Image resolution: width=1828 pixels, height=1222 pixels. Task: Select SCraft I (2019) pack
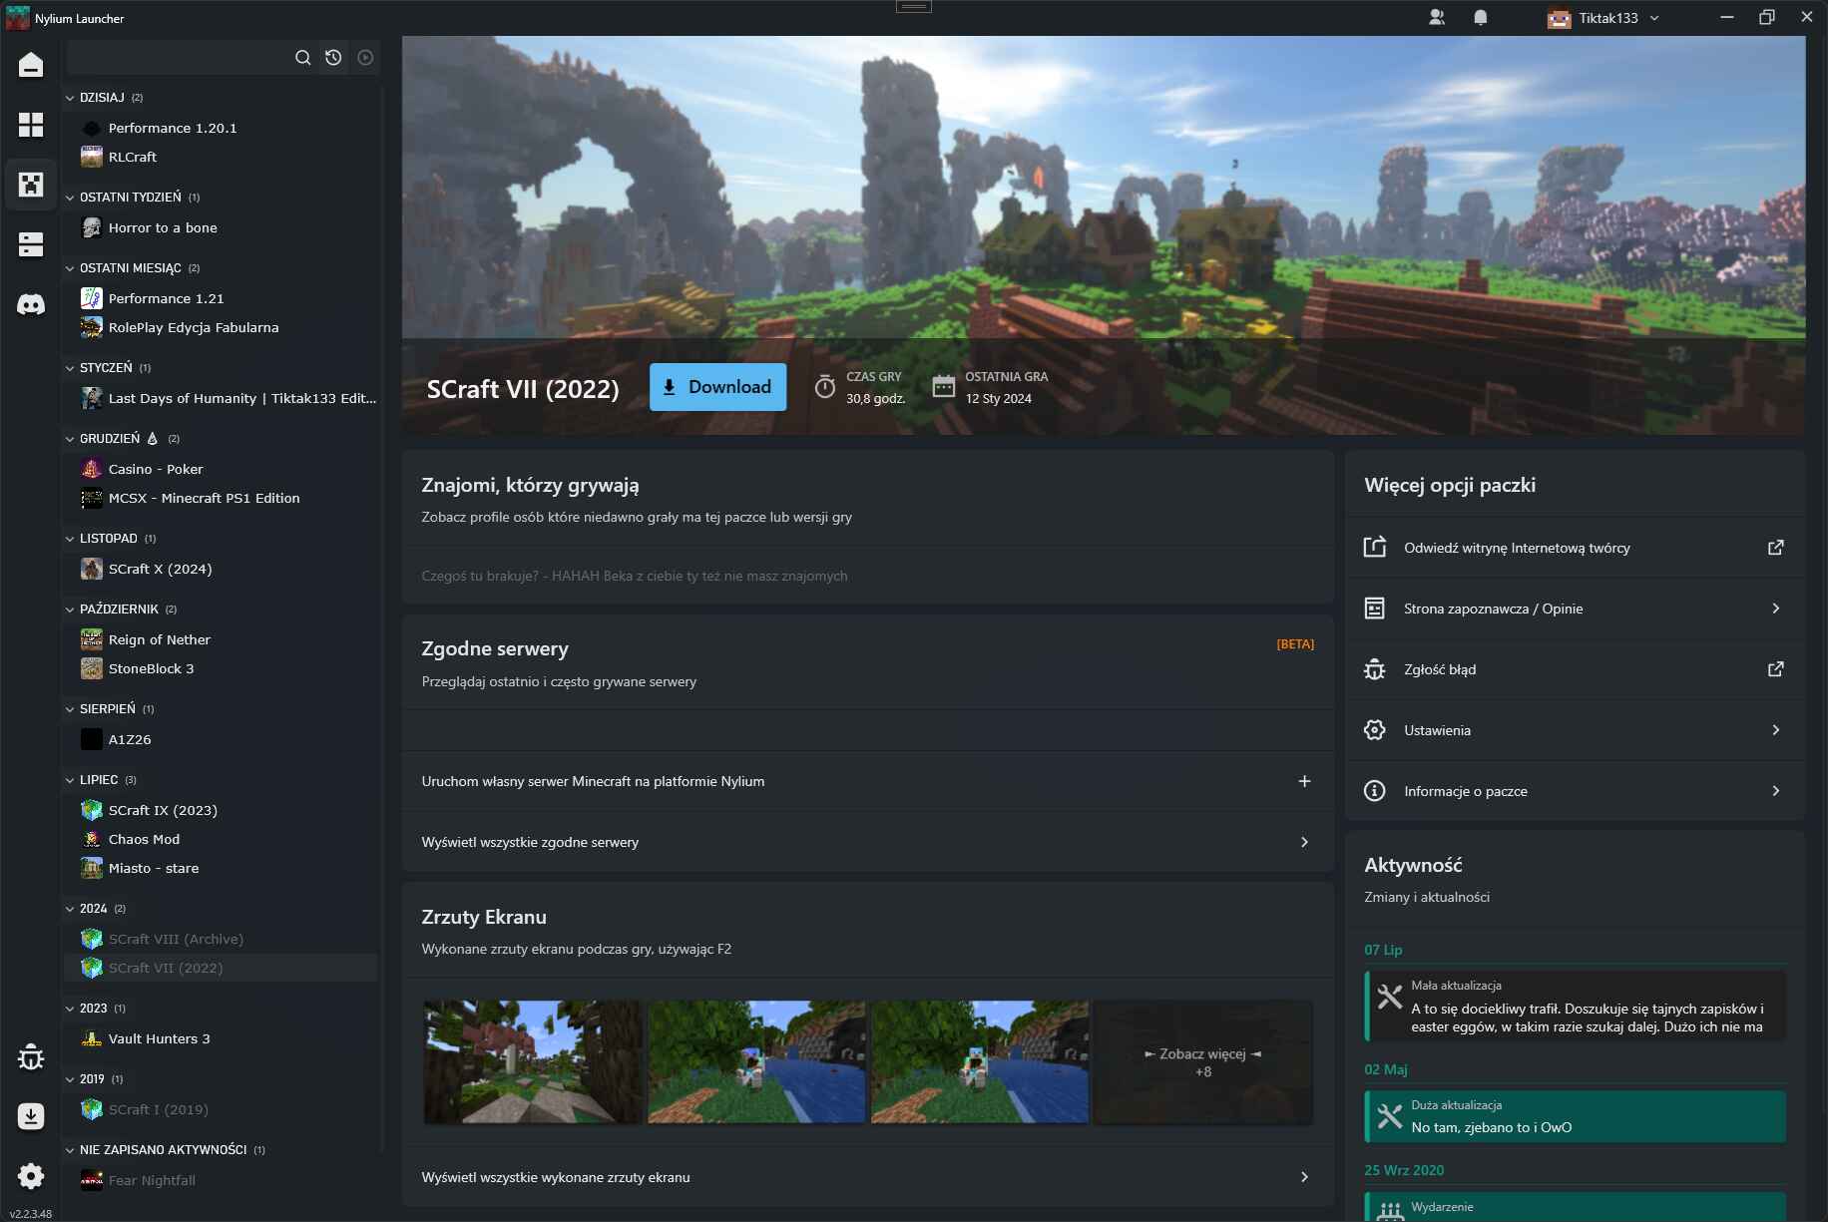click(222, 1109)
